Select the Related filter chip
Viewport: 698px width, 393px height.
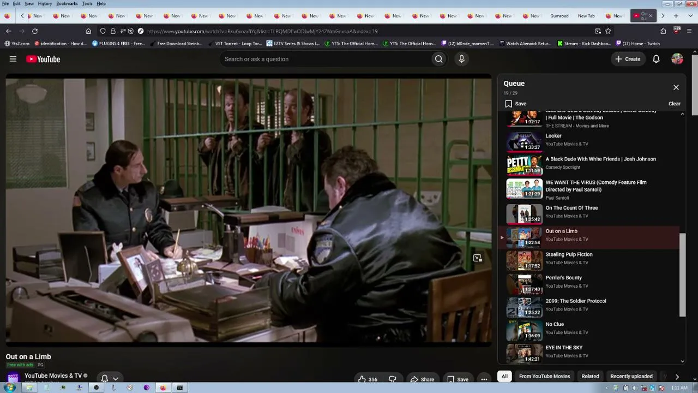590,376
